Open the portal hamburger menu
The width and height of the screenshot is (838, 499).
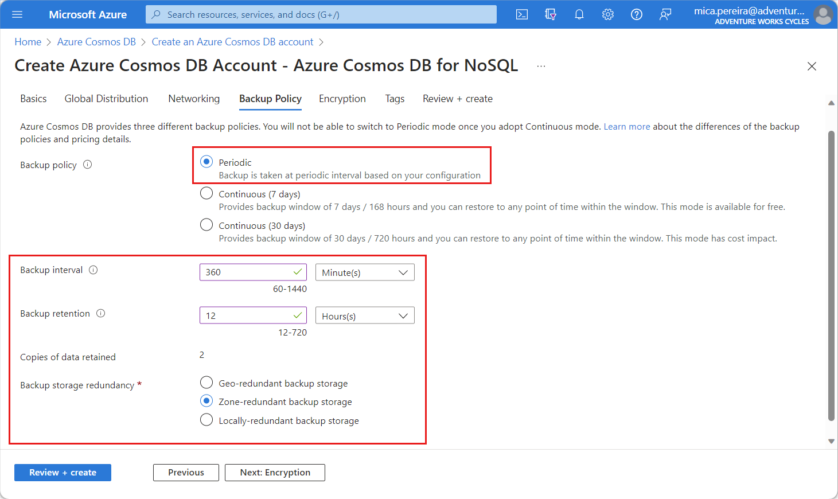tap(17, 14)
